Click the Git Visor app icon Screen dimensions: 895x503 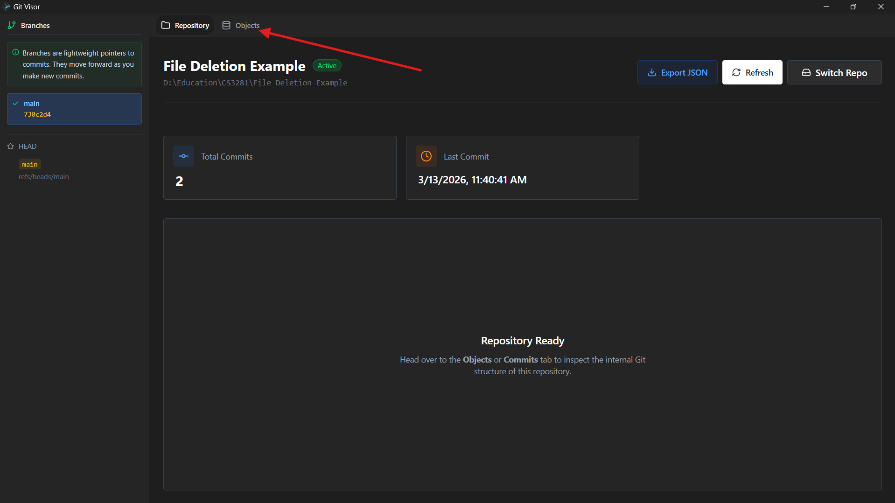point(7,7)
